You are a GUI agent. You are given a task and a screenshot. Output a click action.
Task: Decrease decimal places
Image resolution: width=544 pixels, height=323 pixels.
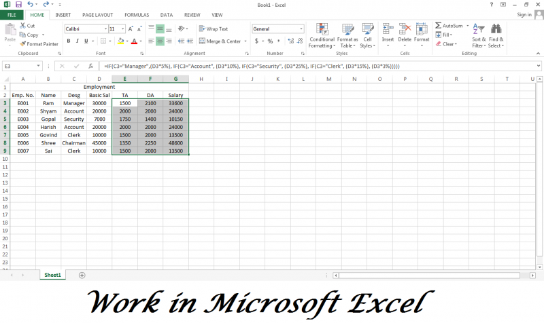[x=300, y=41]
